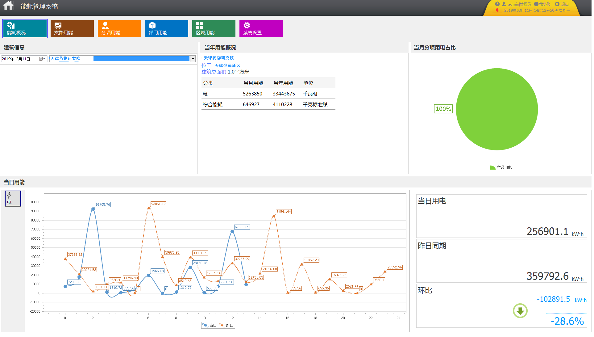The height and width of the screenshot is (337, 594).
Task: Click the green down-arrow trend icon
Action: click(x=520, y=311)
